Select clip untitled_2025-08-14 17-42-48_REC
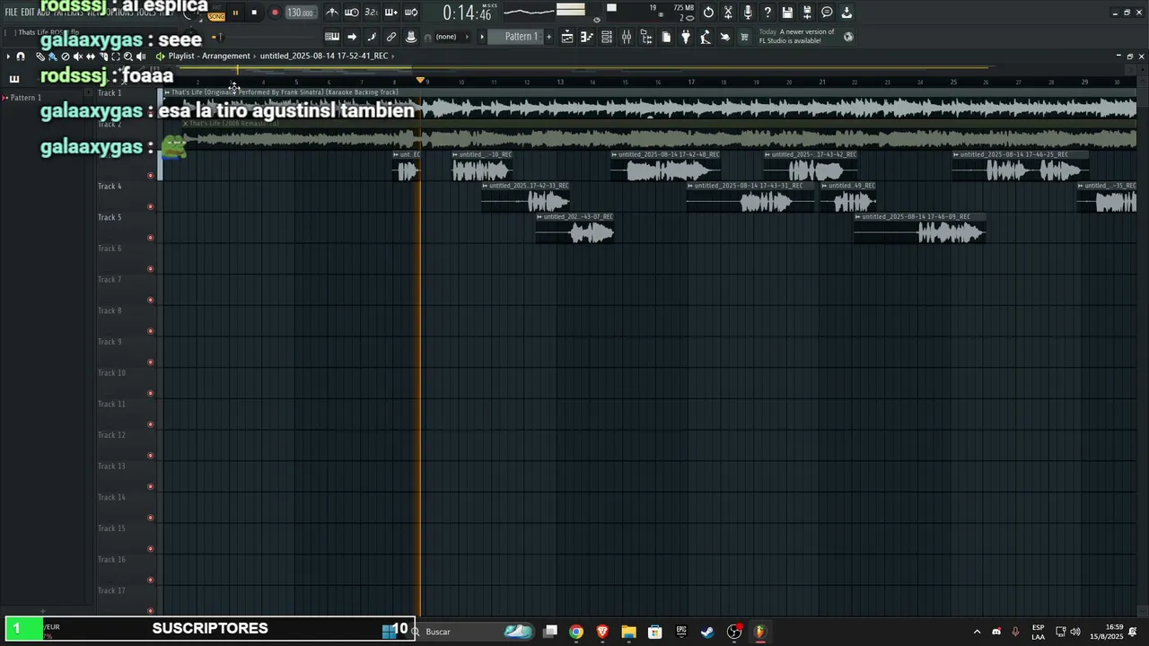The image size is (1149, 646). 665,166
